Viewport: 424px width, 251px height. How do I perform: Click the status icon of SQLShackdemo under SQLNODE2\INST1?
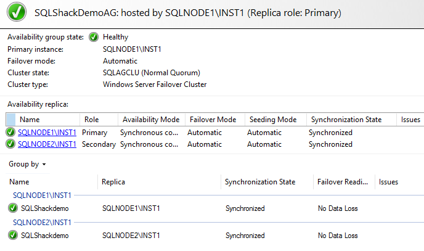[x=13, y=236]
